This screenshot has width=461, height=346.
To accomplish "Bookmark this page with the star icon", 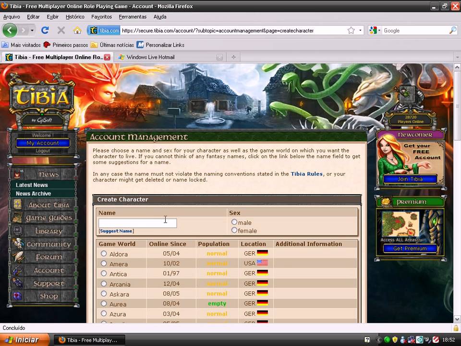I will pos(351,30).
